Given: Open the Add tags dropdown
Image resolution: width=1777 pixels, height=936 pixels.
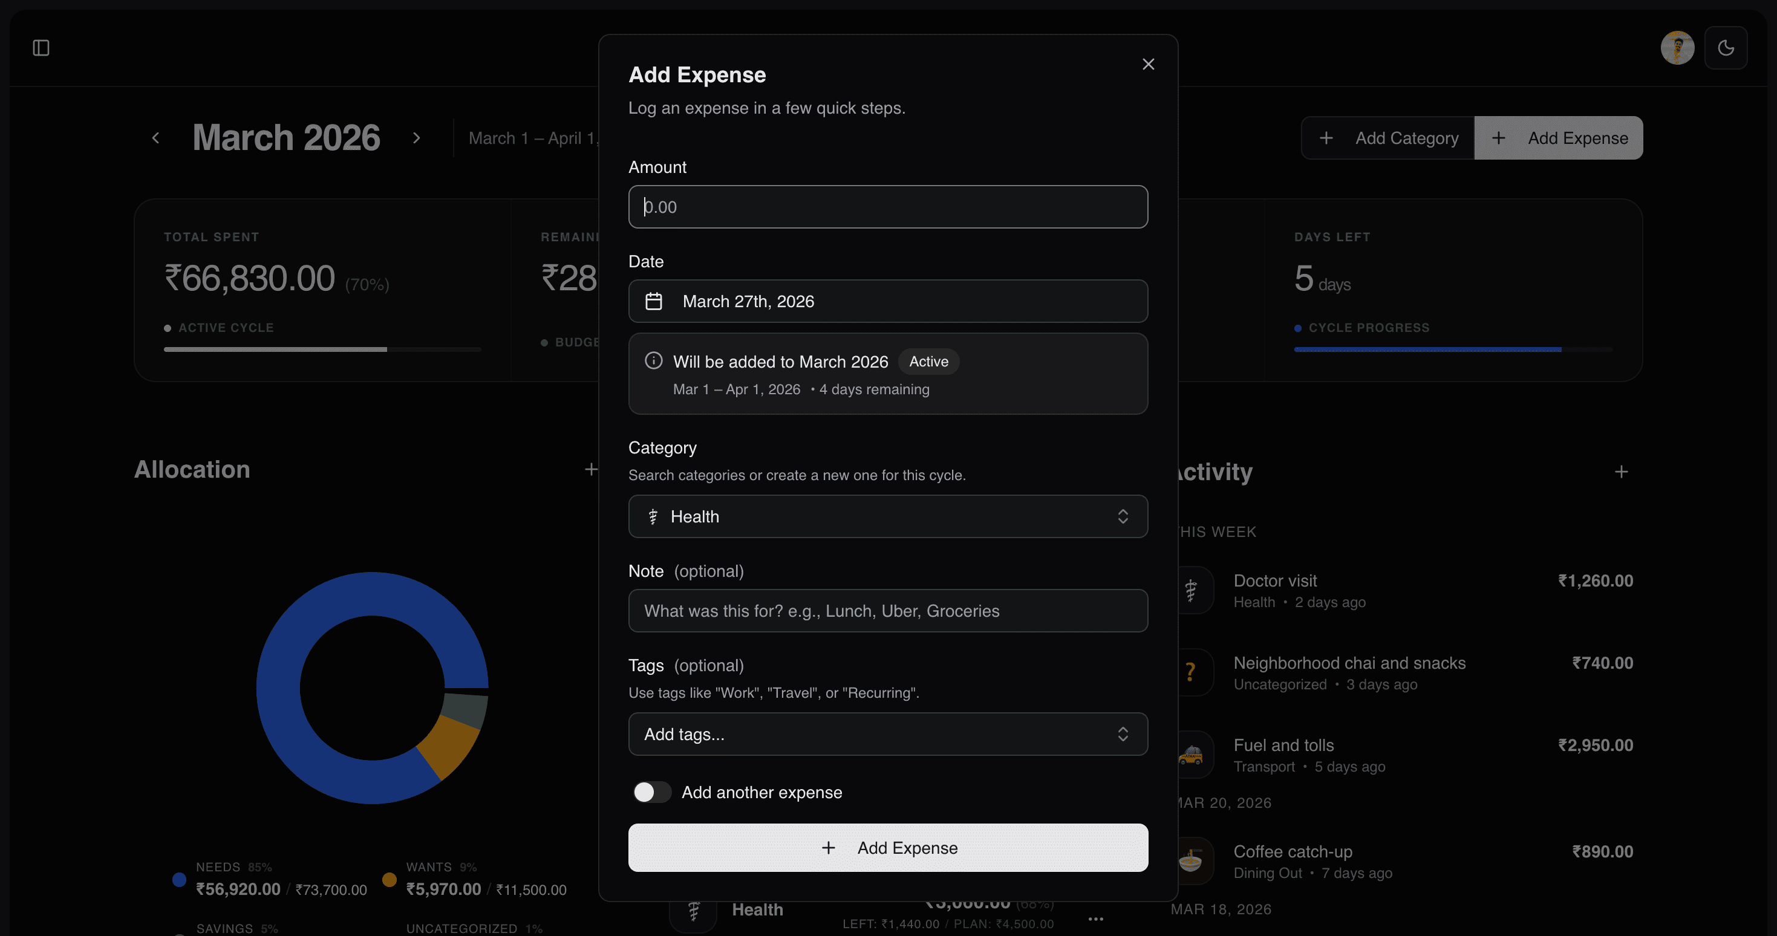Looking at the screenshot, I should [887, 734].
